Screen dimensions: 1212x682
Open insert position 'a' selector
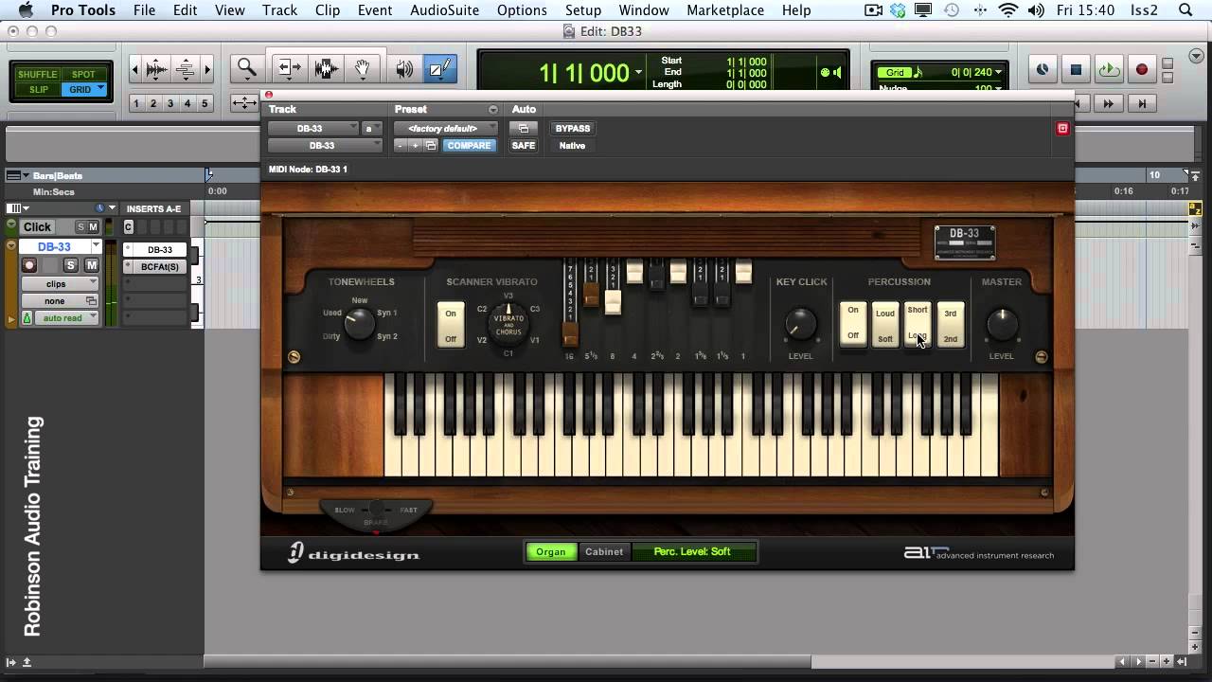372,128
